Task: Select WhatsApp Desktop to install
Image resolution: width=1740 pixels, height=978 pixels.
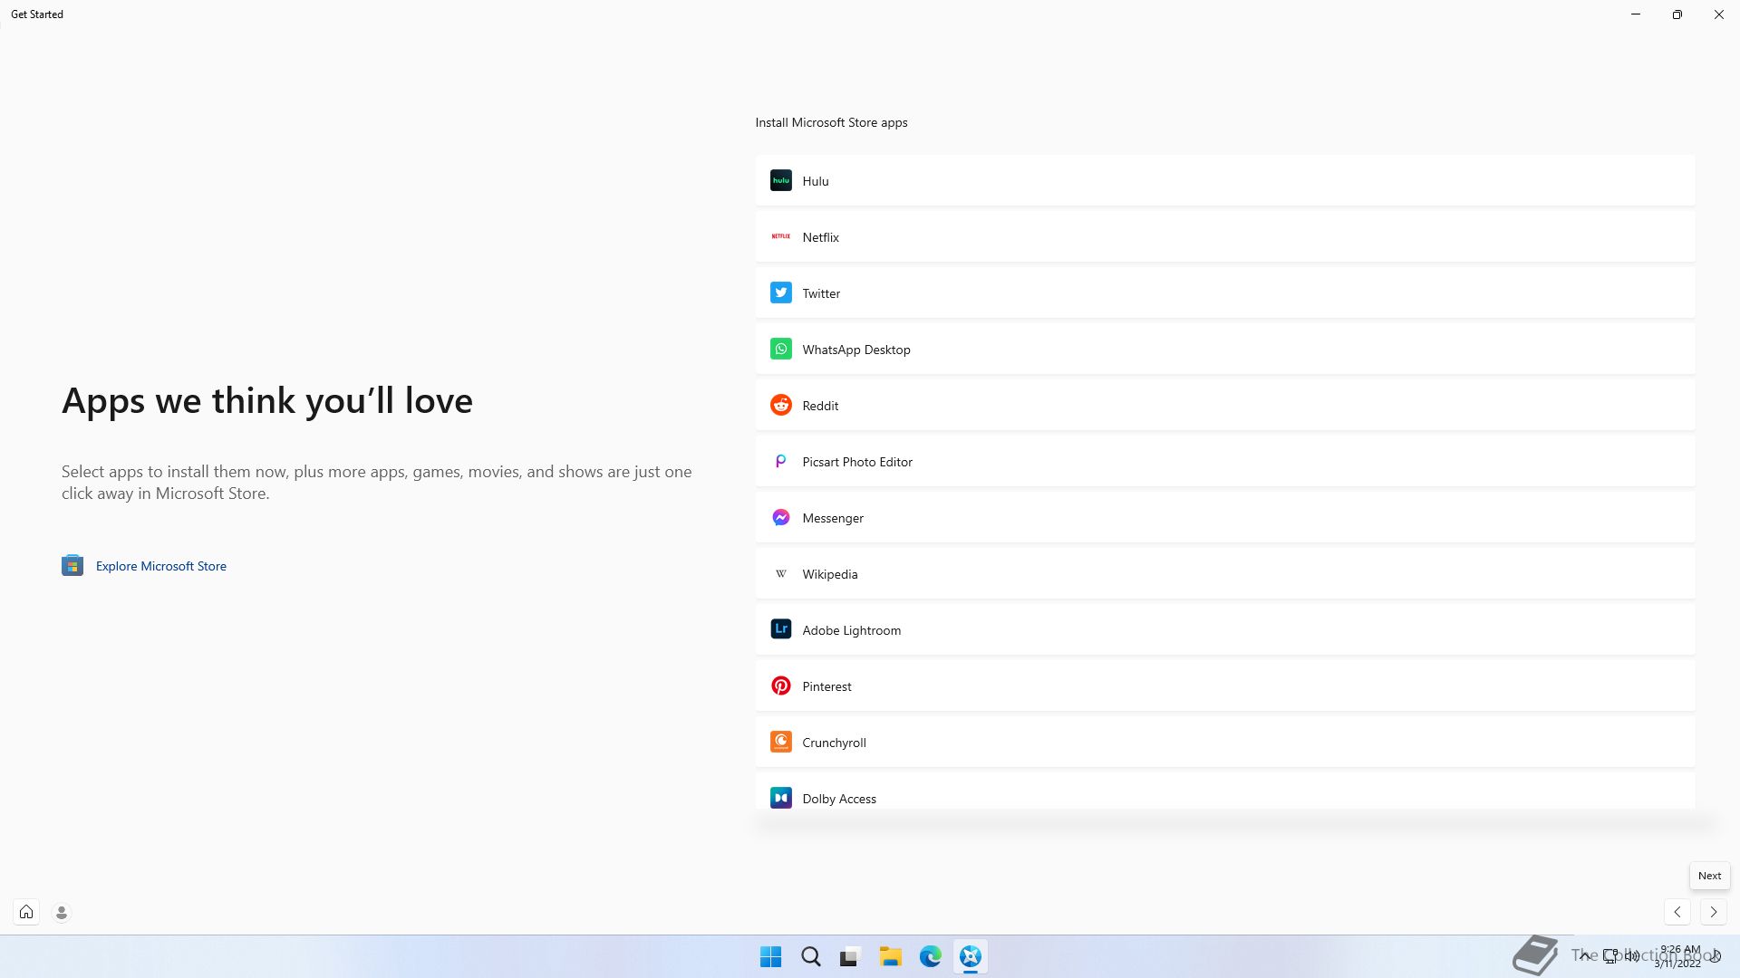Action: pyautogui.click(x=1225, y=349)
